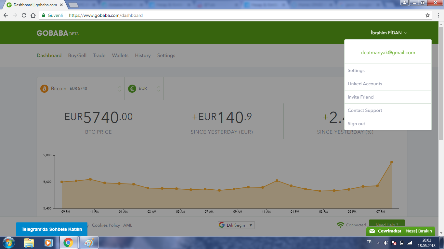Open the Cookies Policy link
The image size is (444, 249).
click(106, 225)
